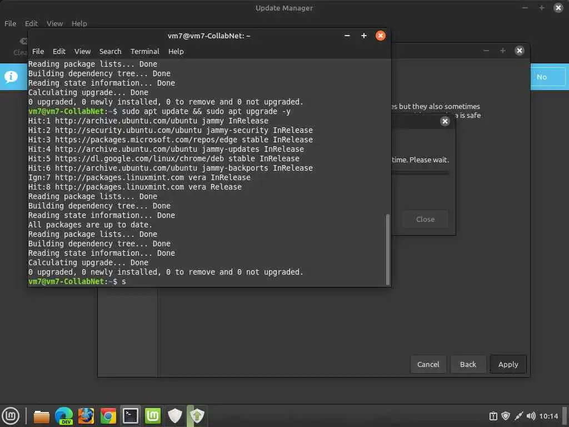Launch Firefox from the taskbar
Screen dimensions: 569x427
[86, 416]
